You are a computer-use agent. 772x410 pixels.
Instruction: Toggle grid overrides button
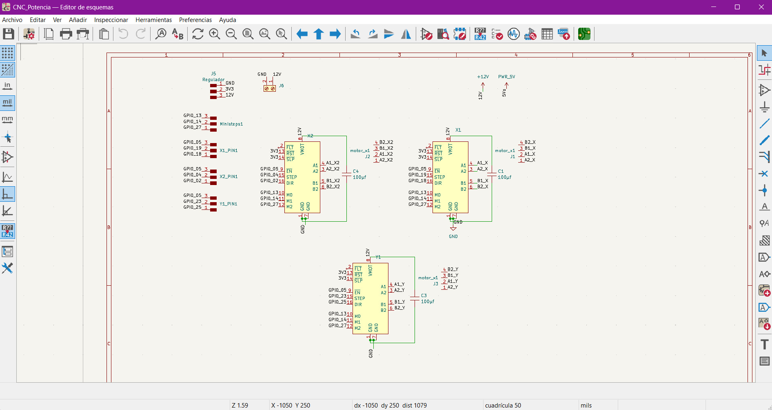point(8,70)
